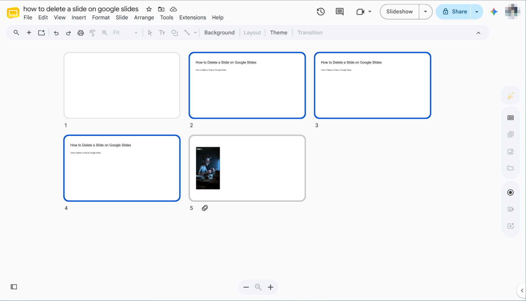Screen dimensions: 526x301
Task: Open the slides template side panel icon
Action: click(x=510, y=118)
